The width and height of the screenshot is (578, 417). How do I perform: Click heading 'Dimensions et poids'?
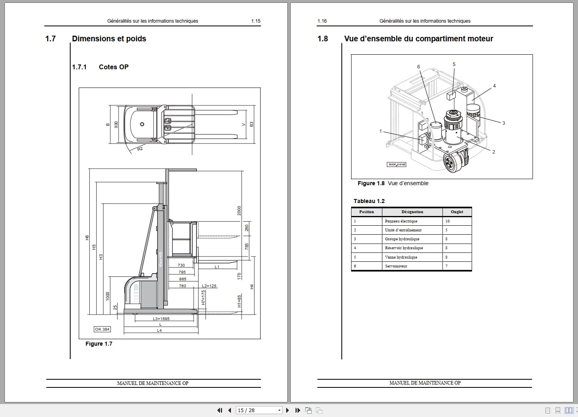109,38
